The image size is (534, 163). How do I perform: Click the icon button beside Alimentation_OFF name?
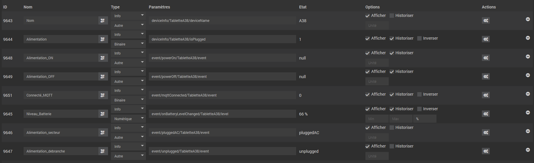click(x=103, y=77)
